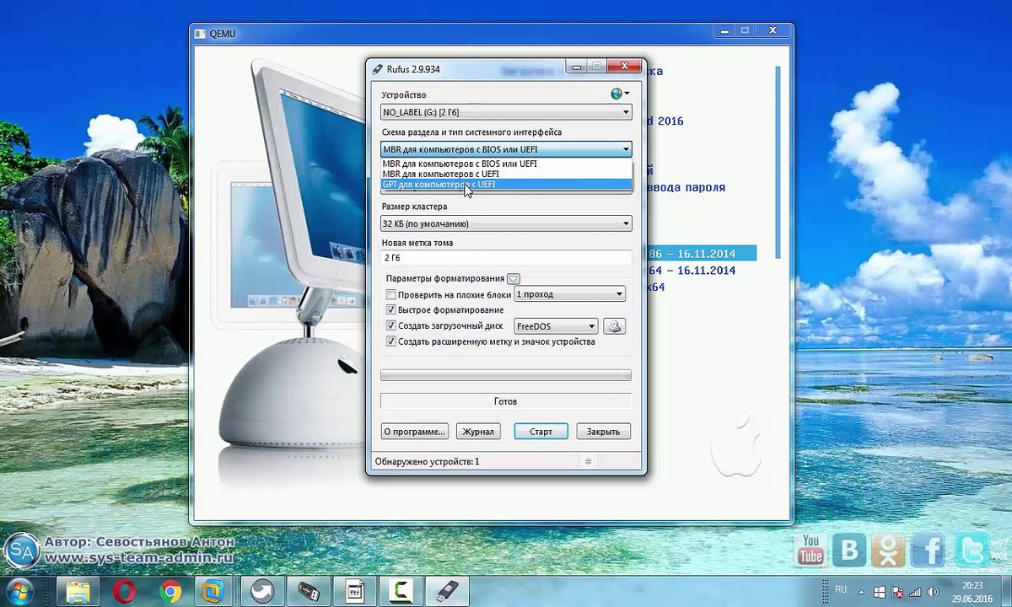Click the '#' hash field in the Rufus status bar
1012x607 pixels.
[588, 462]
